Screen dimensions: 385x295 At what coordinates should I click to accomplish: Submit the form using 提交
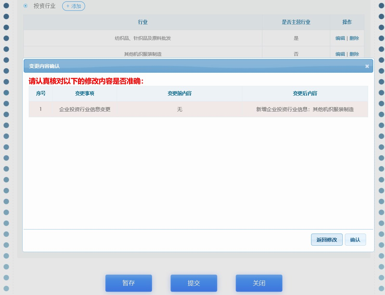coord(194,283)
